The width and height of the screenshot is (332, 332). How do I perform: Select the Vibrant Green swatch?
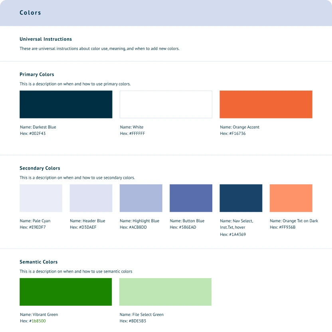coord(65,292)
